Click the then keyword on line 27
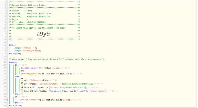This screenshot has width=198, height=108. [17, 76]
